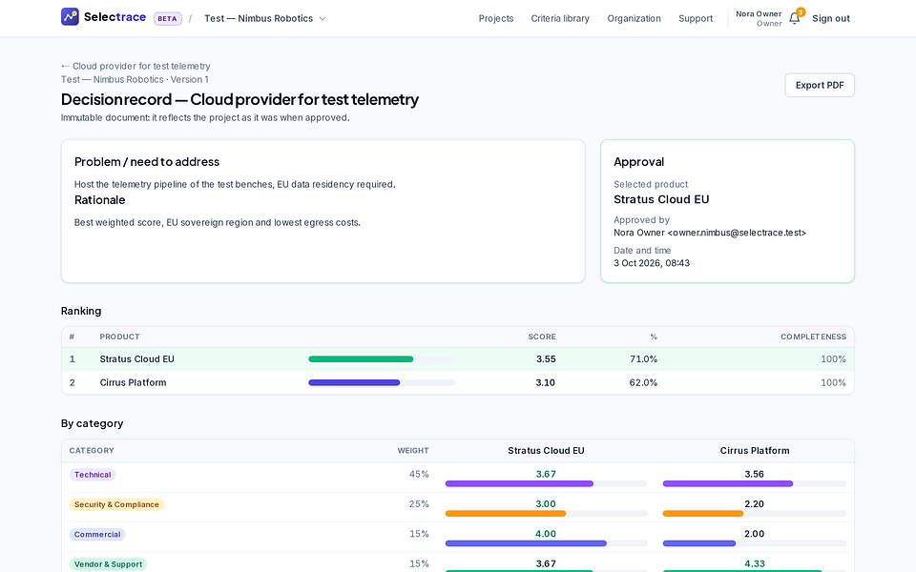Click the 25% weight for Security & Compliance

click(x=419, y=504)
